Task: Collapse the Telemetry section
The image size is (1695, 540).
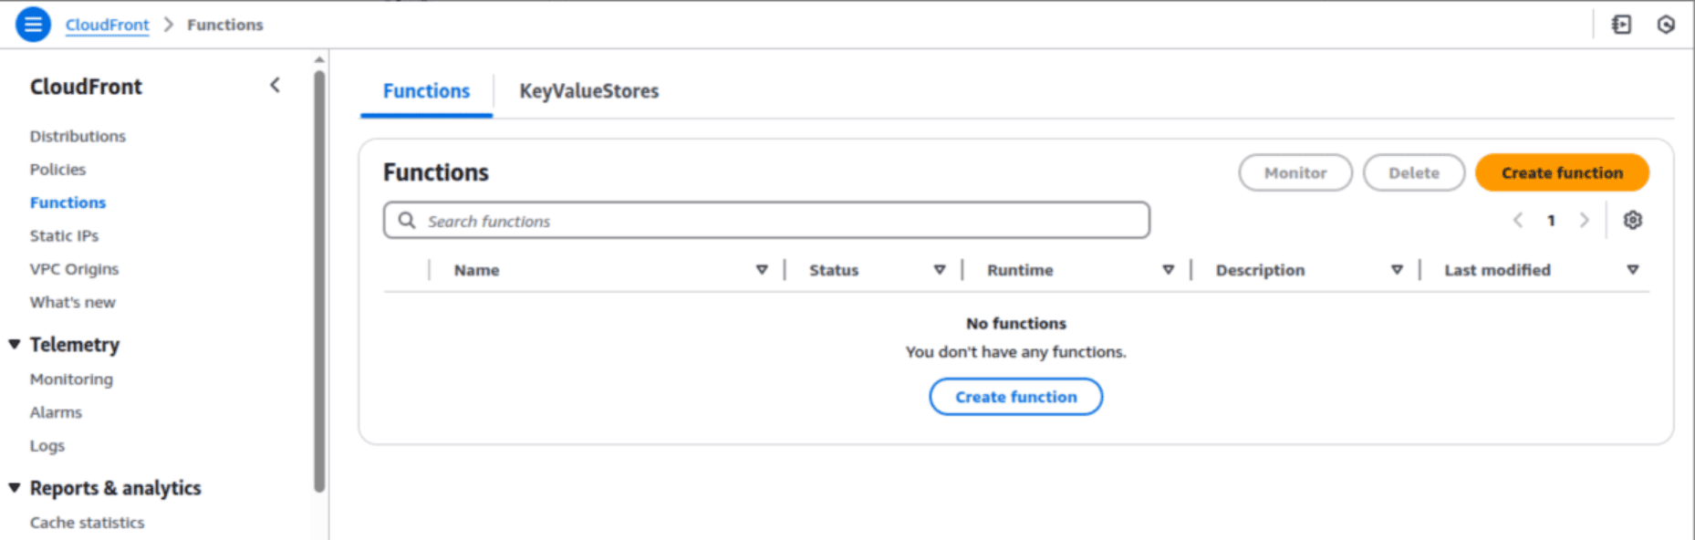Action: (15, 344)
